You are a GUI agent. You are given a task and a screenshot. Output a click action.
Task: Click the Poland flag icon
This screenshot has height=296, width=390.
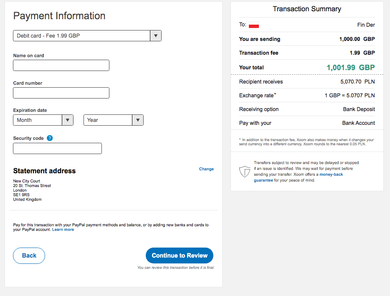tap(254, 25)
